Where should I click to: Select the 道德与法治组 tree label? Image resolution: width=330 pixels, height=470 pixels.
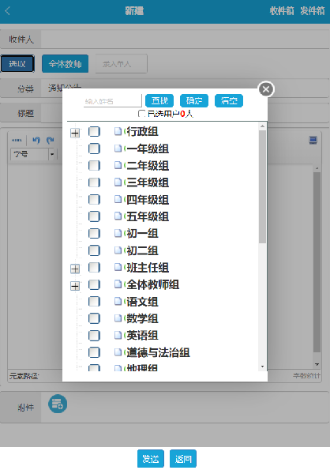(159, 352)
